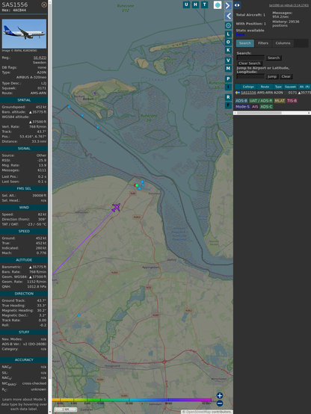Toggle the P button on the map
311x414 pixels.
click(228, 78)
